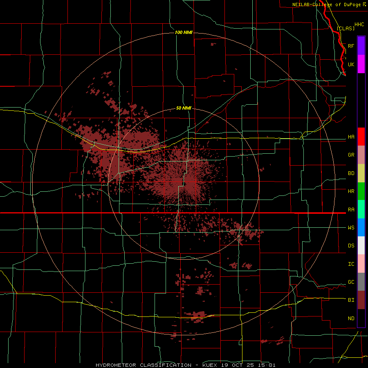Screen dimensions: 368x368
Task: Click the 100 NMI range ring label
Action: point(184,32)
